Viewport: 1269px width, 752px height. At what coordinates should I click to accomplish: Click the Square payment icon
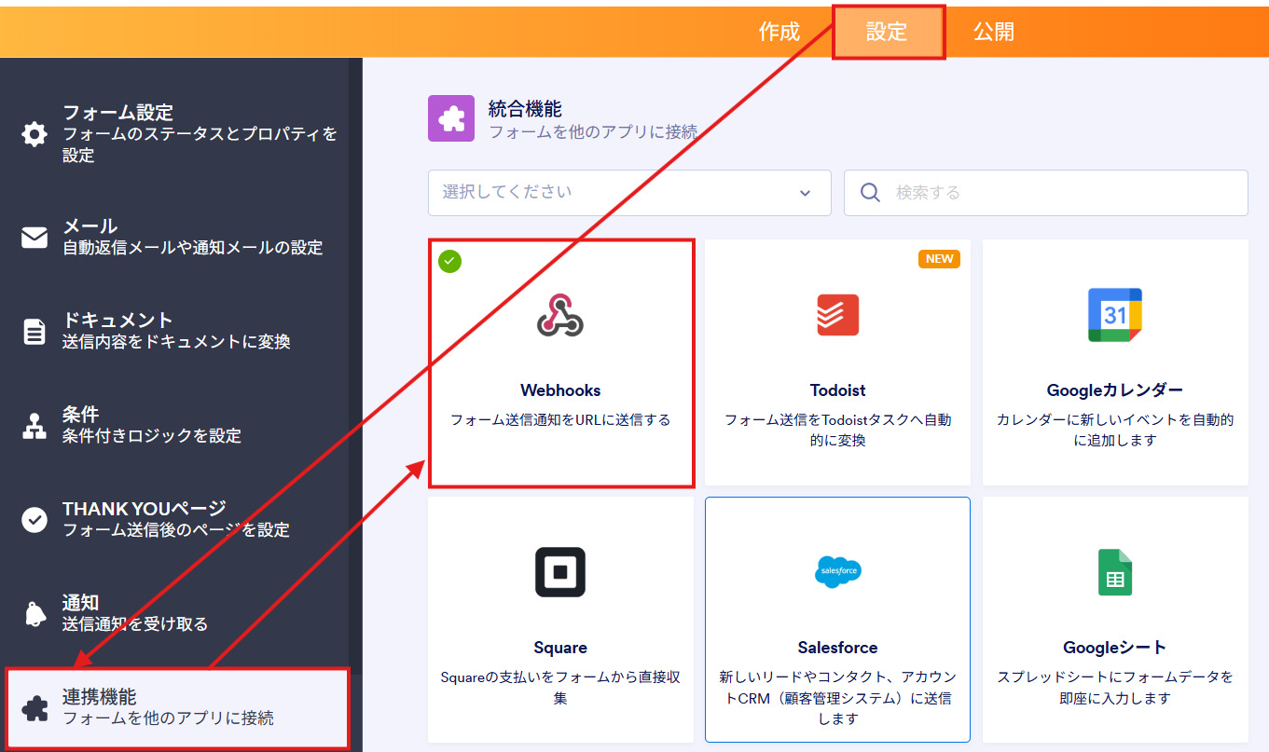click(x=560, y=572)
